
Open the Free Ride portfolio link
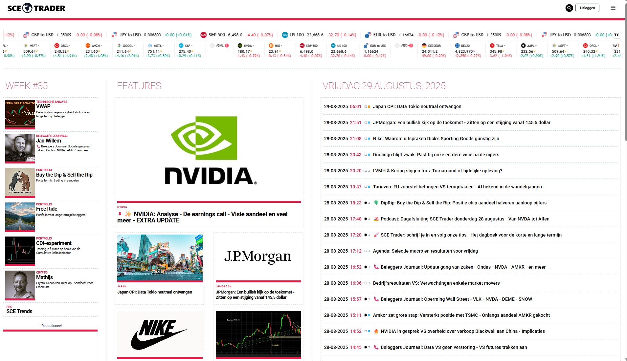pos(47,209)
